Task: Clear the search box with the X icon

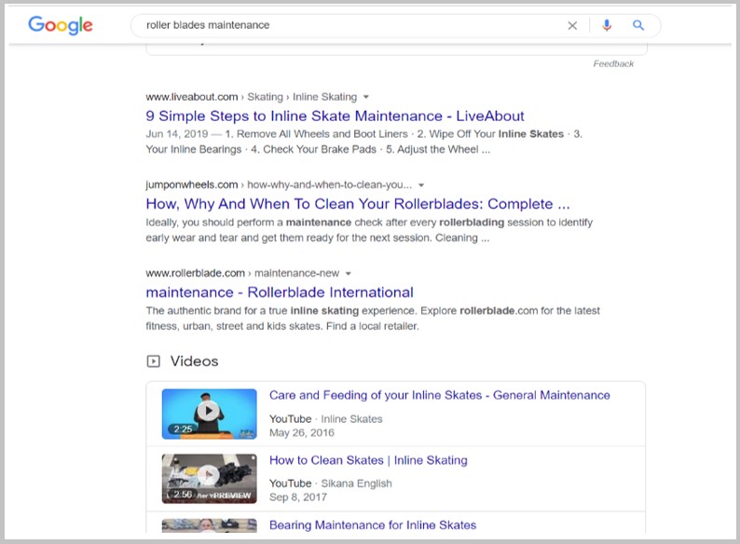Action: (x=572, y=25)
